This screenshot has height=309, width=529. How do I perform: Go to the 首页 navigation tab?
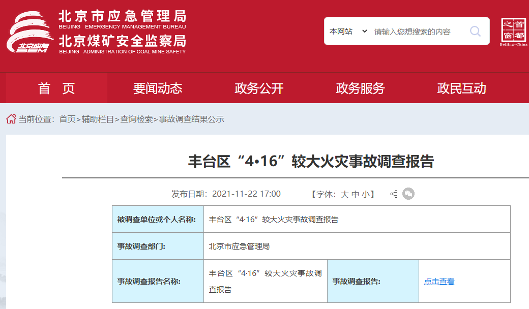coord(56,88)
